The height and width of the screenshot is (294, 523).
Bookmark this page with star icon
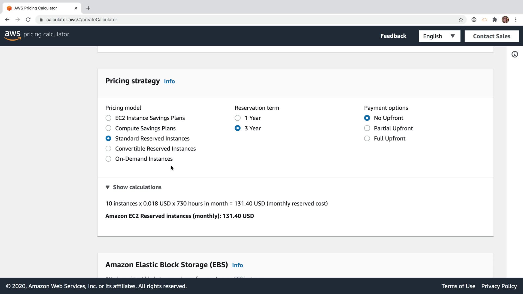pos(461,20)
